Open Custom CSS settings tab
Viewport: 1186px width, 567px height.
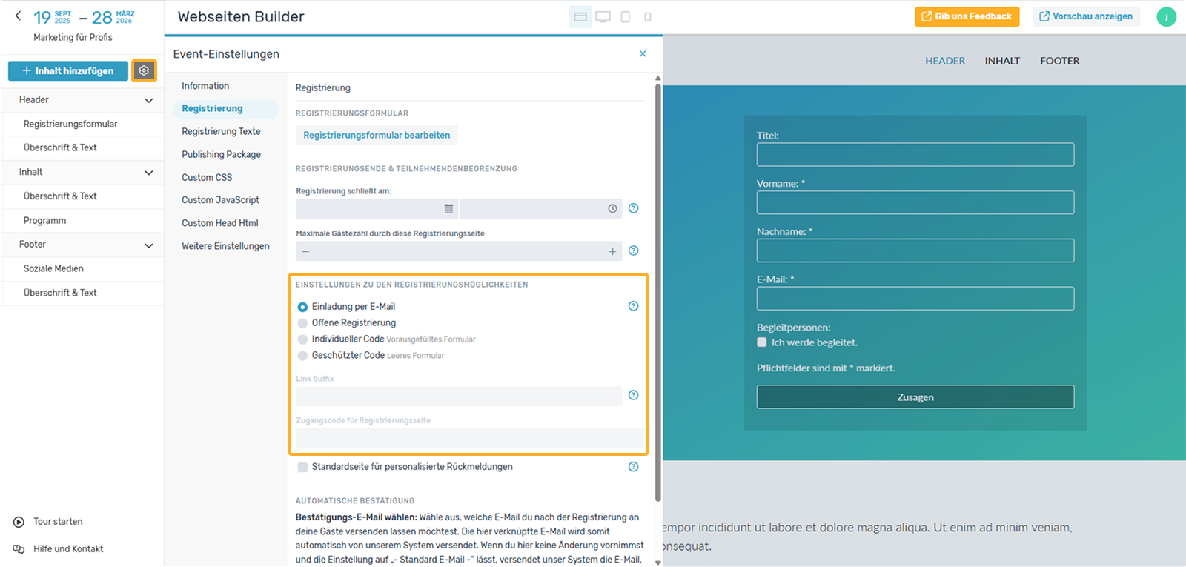pyautogui.click(x=207, y=177)
